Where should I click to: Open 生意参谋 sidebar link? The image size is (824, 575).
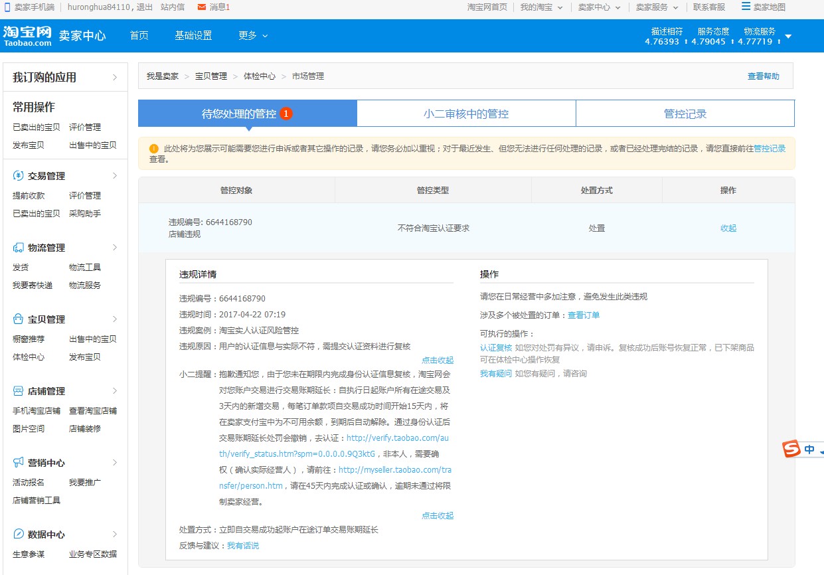[29, 554]
